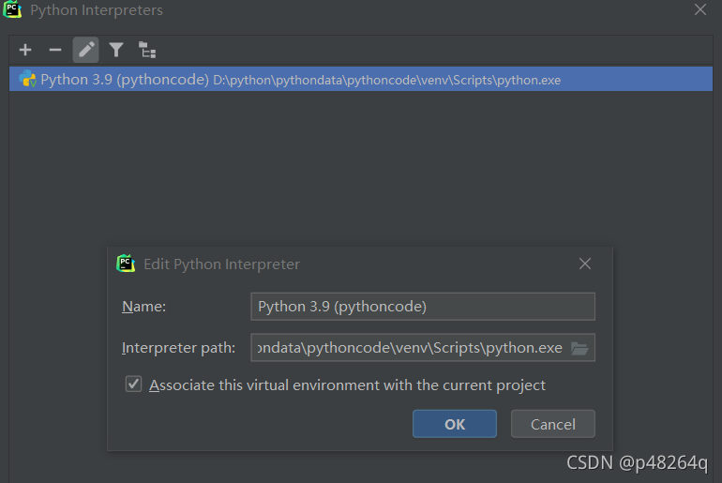Remove selected interpreter with minus icon
Screen dimensions: 722x483
tap(55, 50)
